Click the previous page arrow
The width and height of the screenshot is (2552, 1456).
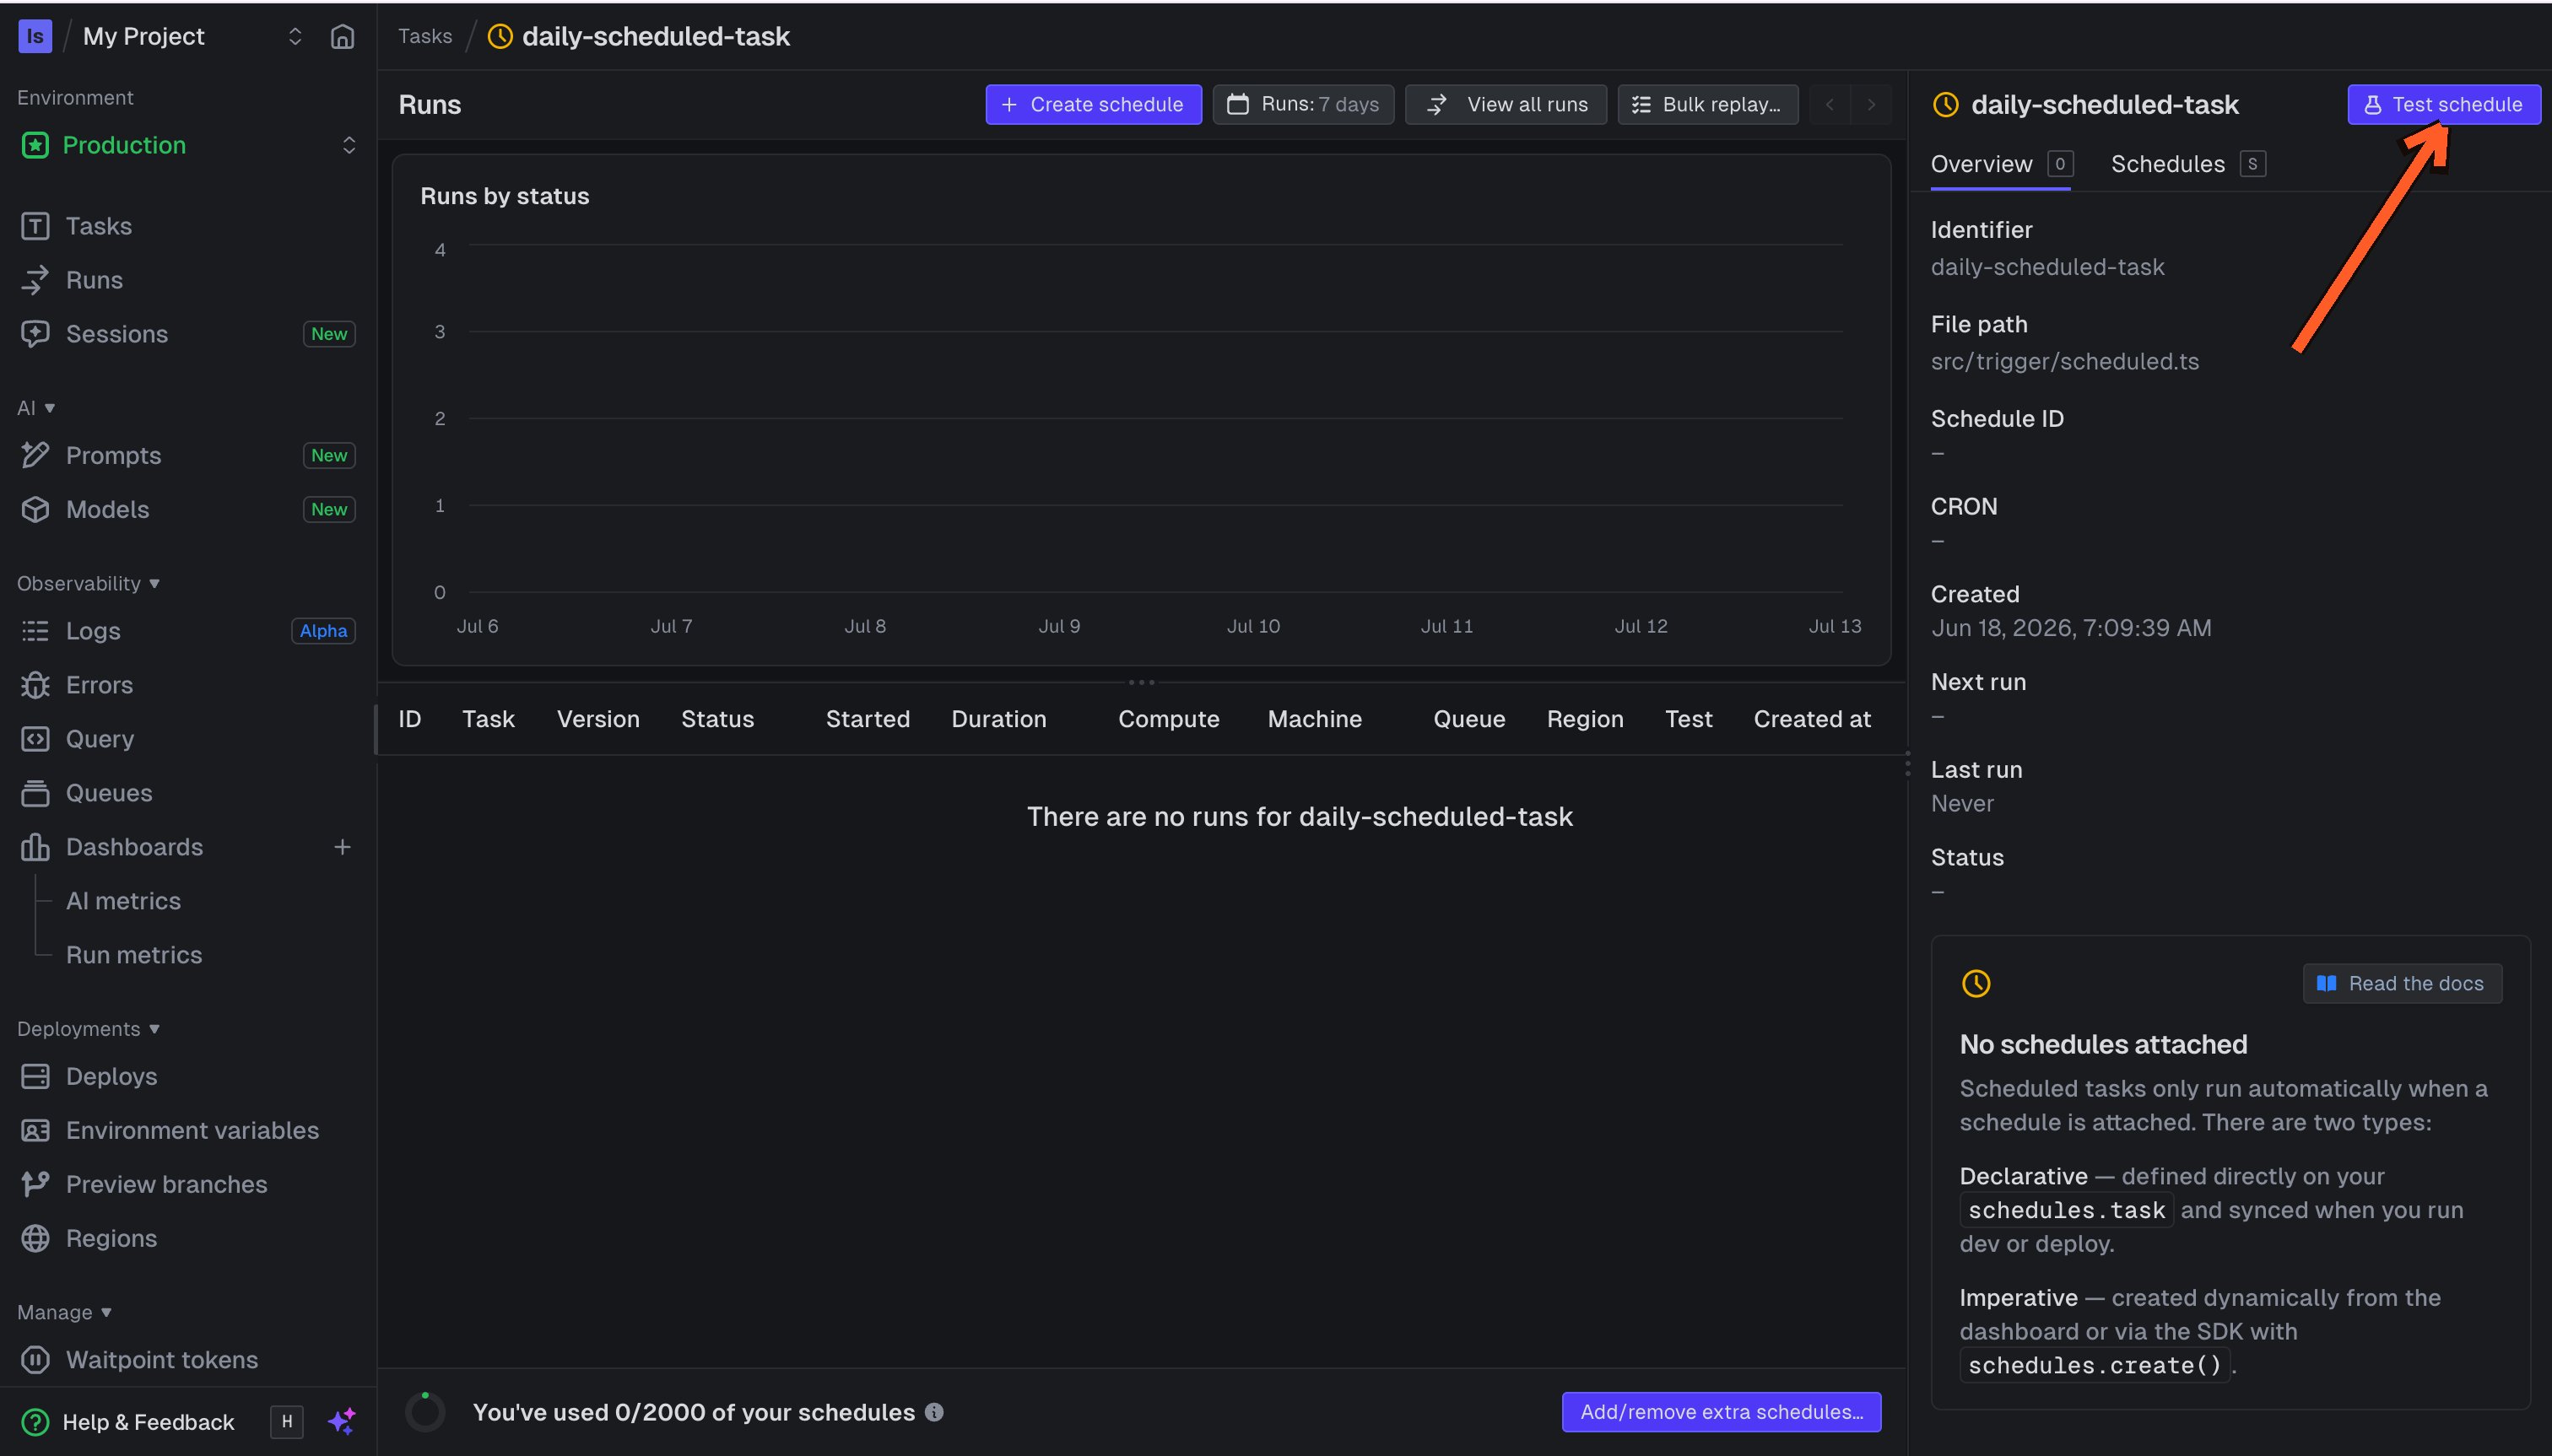coord(1830,104)
